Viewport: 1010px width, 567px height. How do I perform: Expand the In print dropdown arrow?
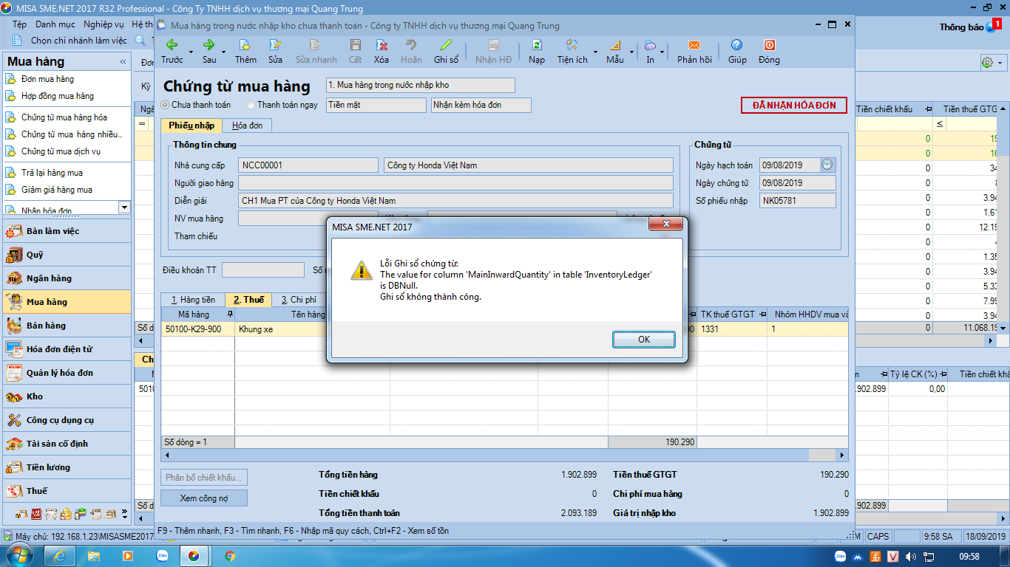pos(663,52)
